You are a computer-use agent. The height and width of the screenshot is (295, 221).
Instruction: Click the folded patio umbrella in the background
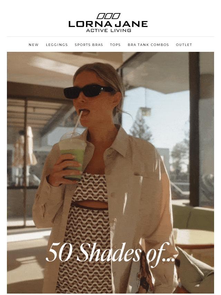[28, 148]
